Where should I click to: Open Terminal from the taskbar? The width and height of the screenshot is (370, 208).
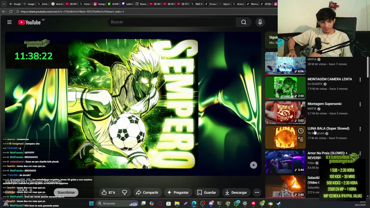[x=219, y=203]
